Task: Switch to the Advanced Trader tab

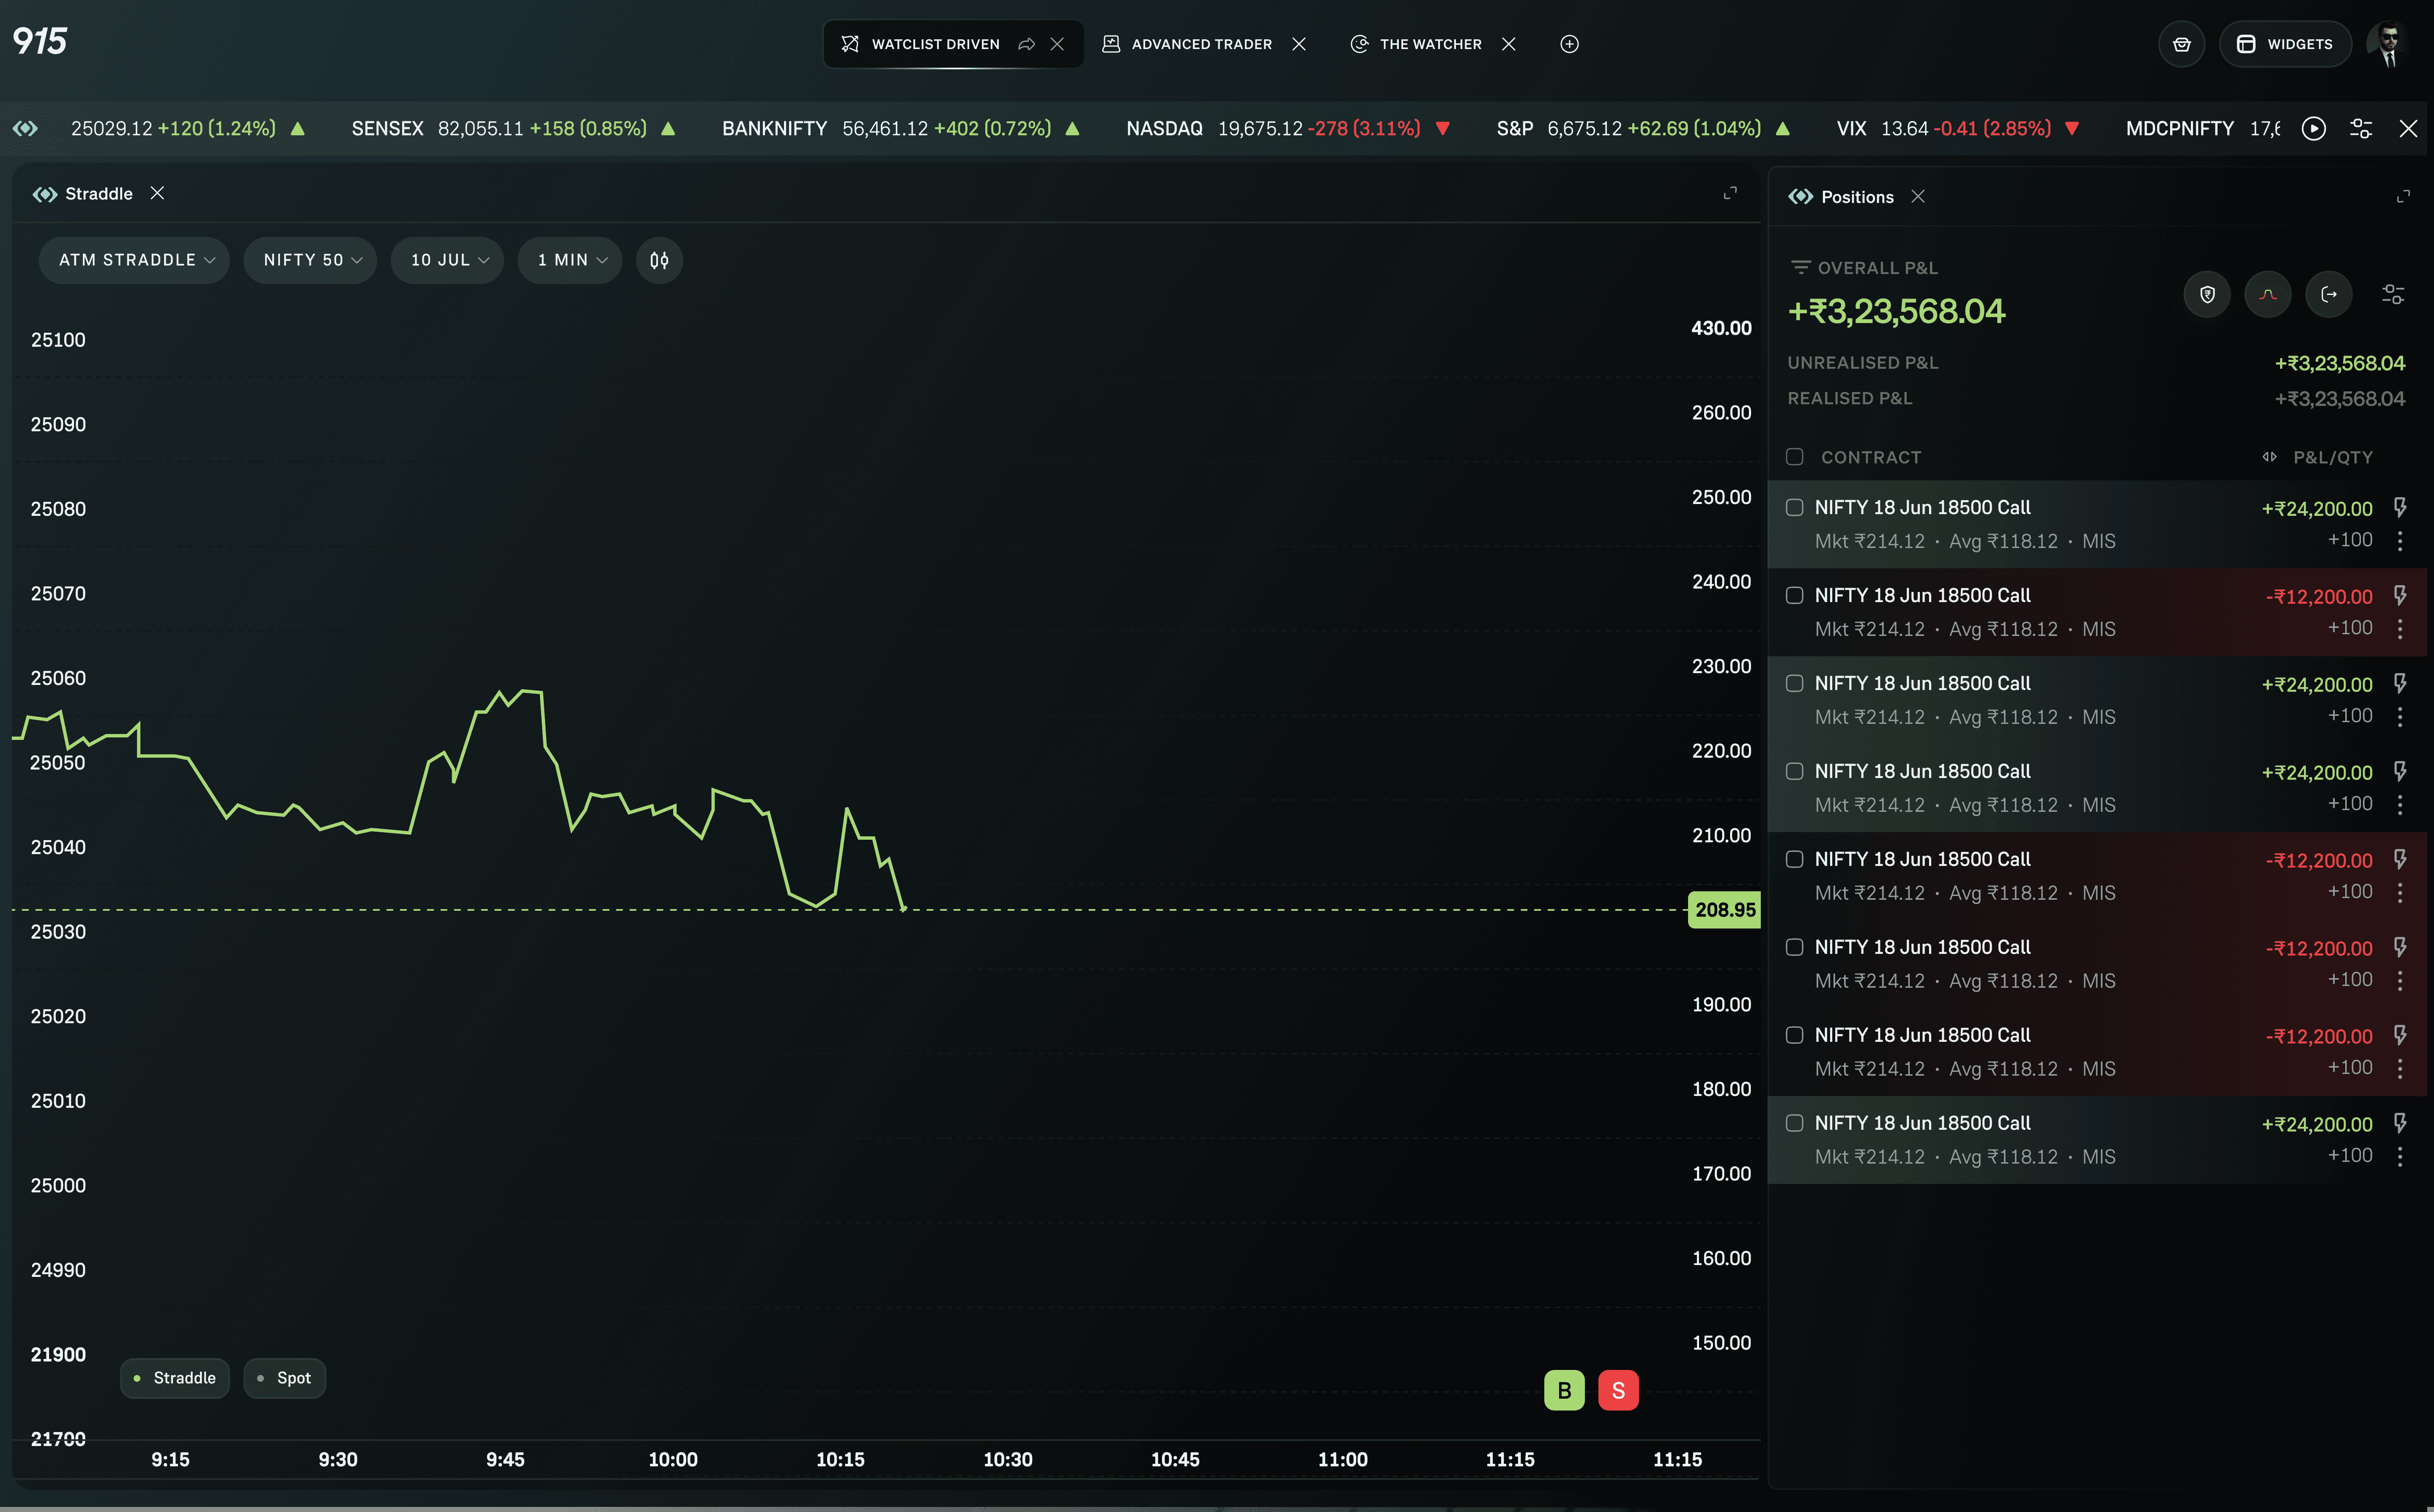Action: coord(1201,44)
